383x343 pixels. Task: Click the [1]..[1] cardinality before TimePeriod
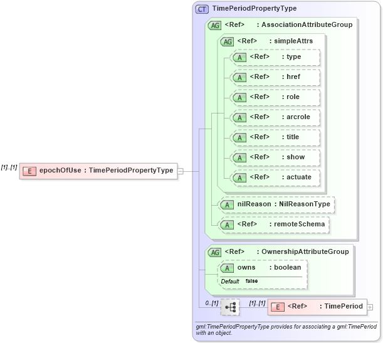(x=257, y=303)
